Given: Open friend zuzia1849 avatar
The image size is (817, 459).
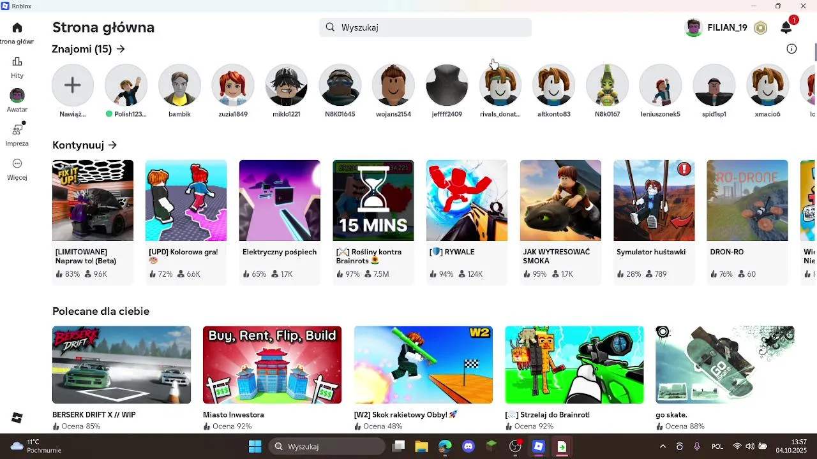Looking at the screenshot, I should pyautogui.click(x=233, y=85).
